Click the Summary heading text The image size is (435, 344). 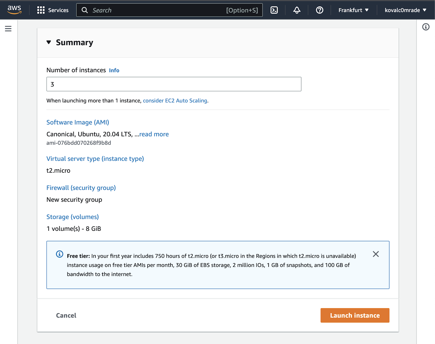pos(74,43)
